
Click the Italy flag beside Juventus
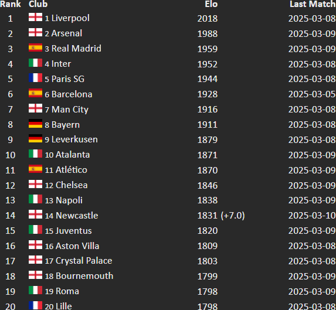pos(35,230)
